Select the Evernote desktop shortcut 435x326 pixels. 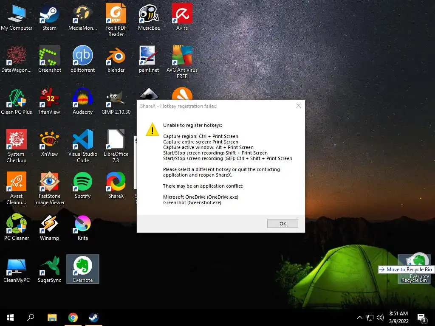[83, 269]
